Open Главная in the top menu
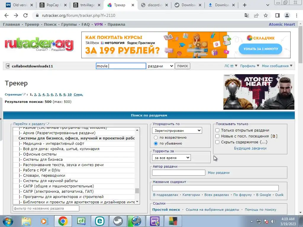303x227 pixels. coord(12,24)
